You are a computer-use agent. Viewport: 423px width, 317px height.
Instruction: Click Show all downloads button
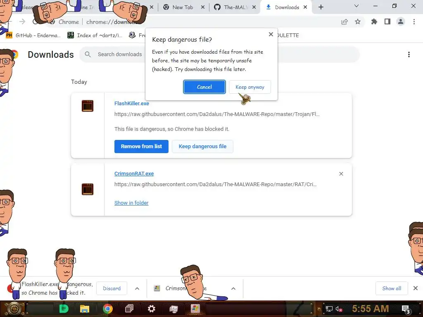click(x=392, y=289)
